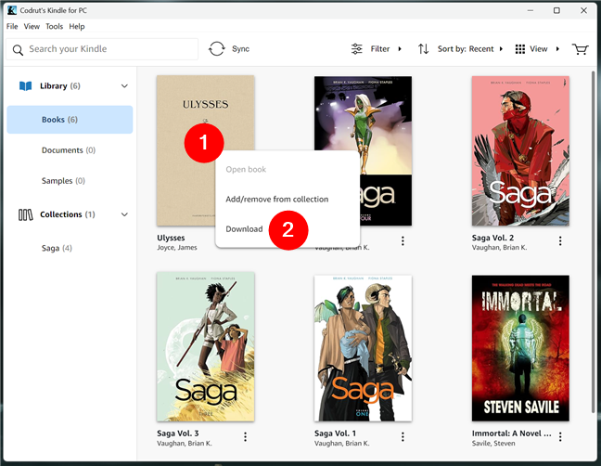The image size is (601, 466).
Task: Select Books (6) in the sidebar
Action: tap(70, 120)
